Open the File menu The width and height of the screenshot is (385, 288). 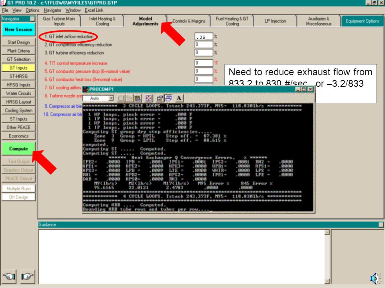tap(5, 10)
